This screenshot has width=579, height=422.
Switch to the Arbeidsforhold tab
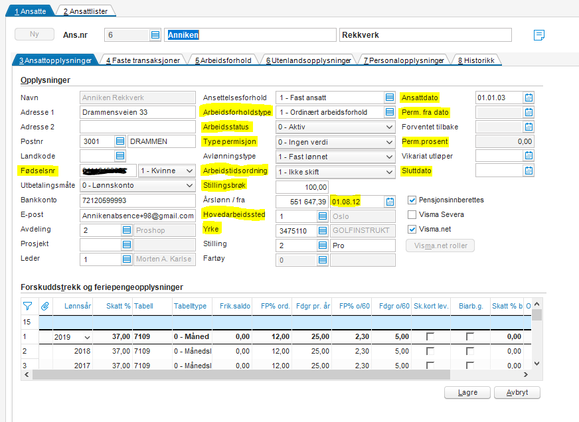point(223,60)
